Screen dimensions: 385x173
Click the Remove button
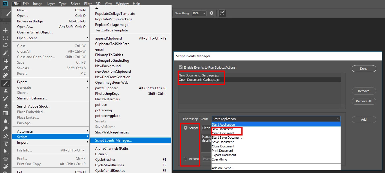364,91
